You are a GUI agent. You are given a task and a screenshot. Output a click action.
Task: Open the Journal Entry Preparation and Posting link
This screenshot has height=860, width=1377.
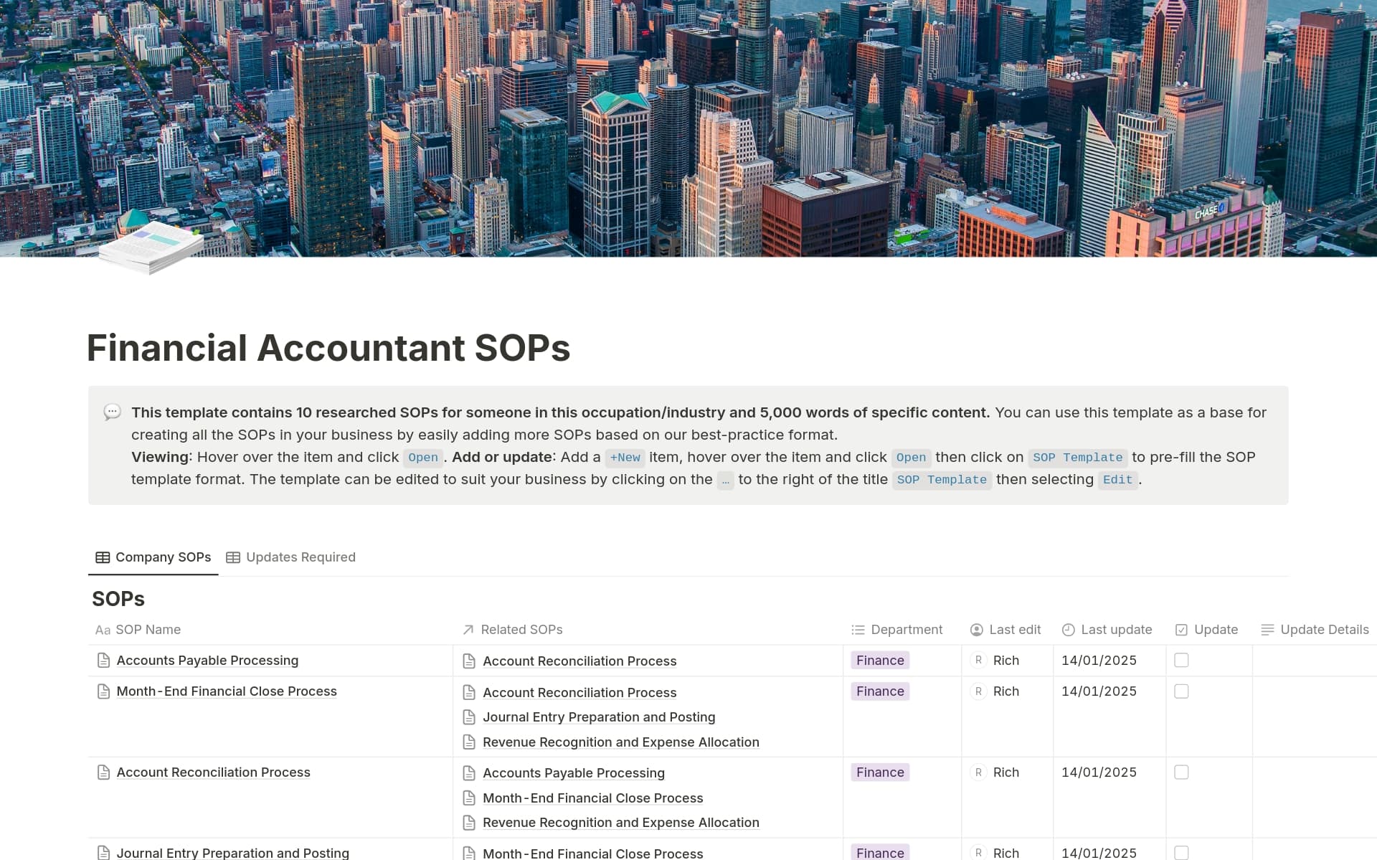click(x=599, y=717)
